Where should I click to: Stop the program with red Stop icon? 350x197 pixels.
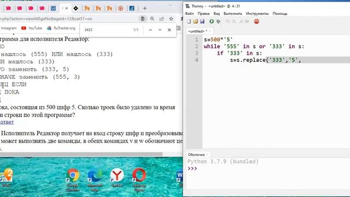(x=256, y=21)
